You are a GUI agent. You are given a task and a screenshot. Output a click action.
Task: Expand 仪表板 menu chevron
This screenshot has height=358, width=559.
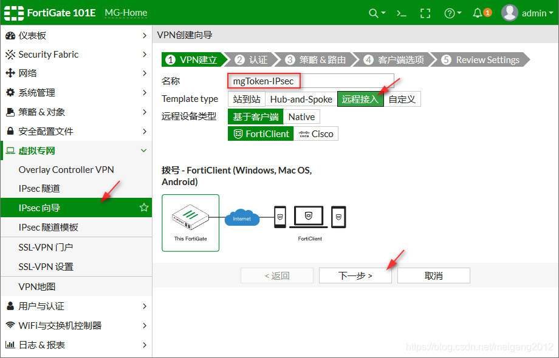coord(145,36)
